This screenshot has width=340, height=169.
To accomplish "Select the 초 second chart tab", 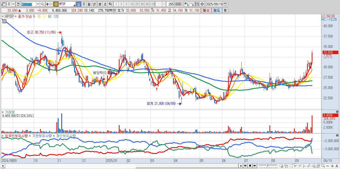I will point(105,4).
